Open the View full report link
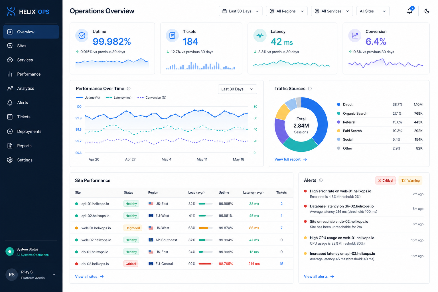 point(291,159)
